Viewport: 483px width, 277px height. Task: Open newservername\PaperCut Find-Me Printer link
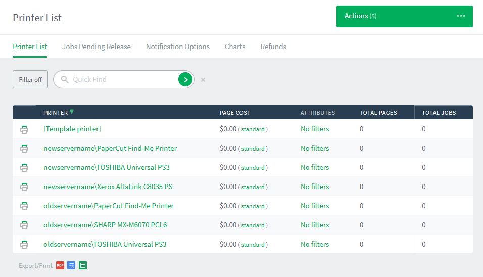(x=110, y=149)
